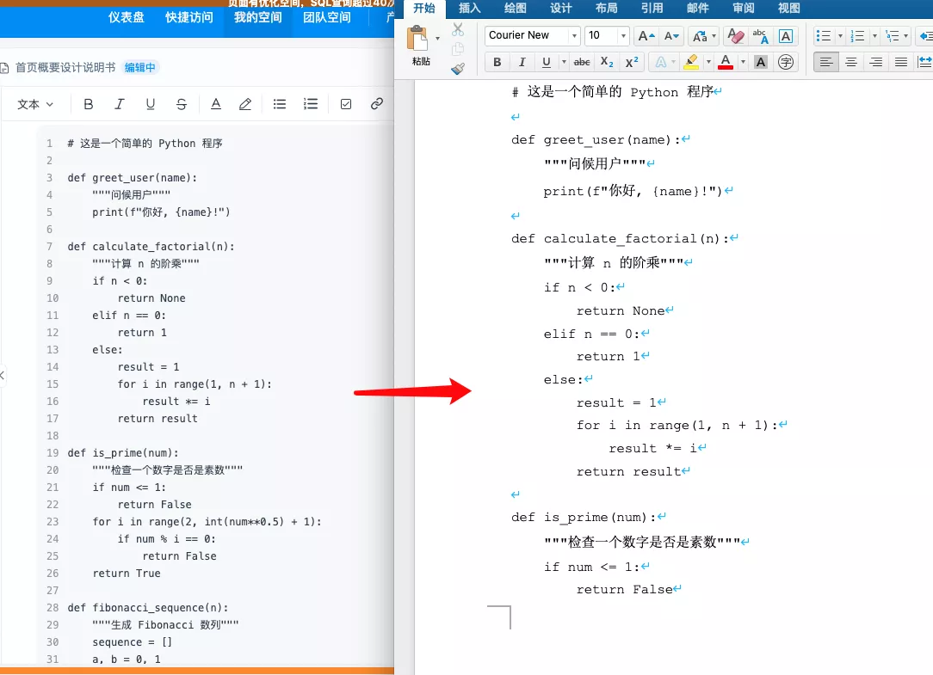Increase font size with the A-up icon
The width and height of the screenshot is (933, 675).
click(646, 35)
